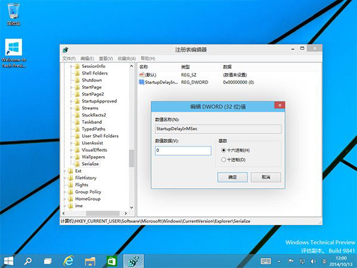The height and width of the screenshot is (268, 357).
Task: Click the registry tree vertical scrollbar thumb
Action: [x=131, y=158]
